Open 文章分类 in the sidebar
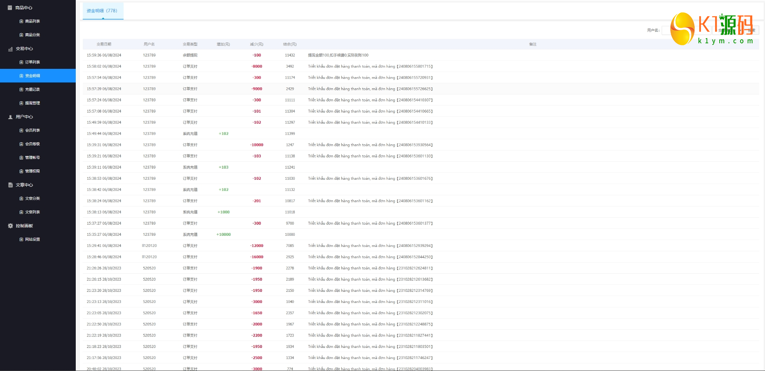The image size is (765, 371). [32, 199]
